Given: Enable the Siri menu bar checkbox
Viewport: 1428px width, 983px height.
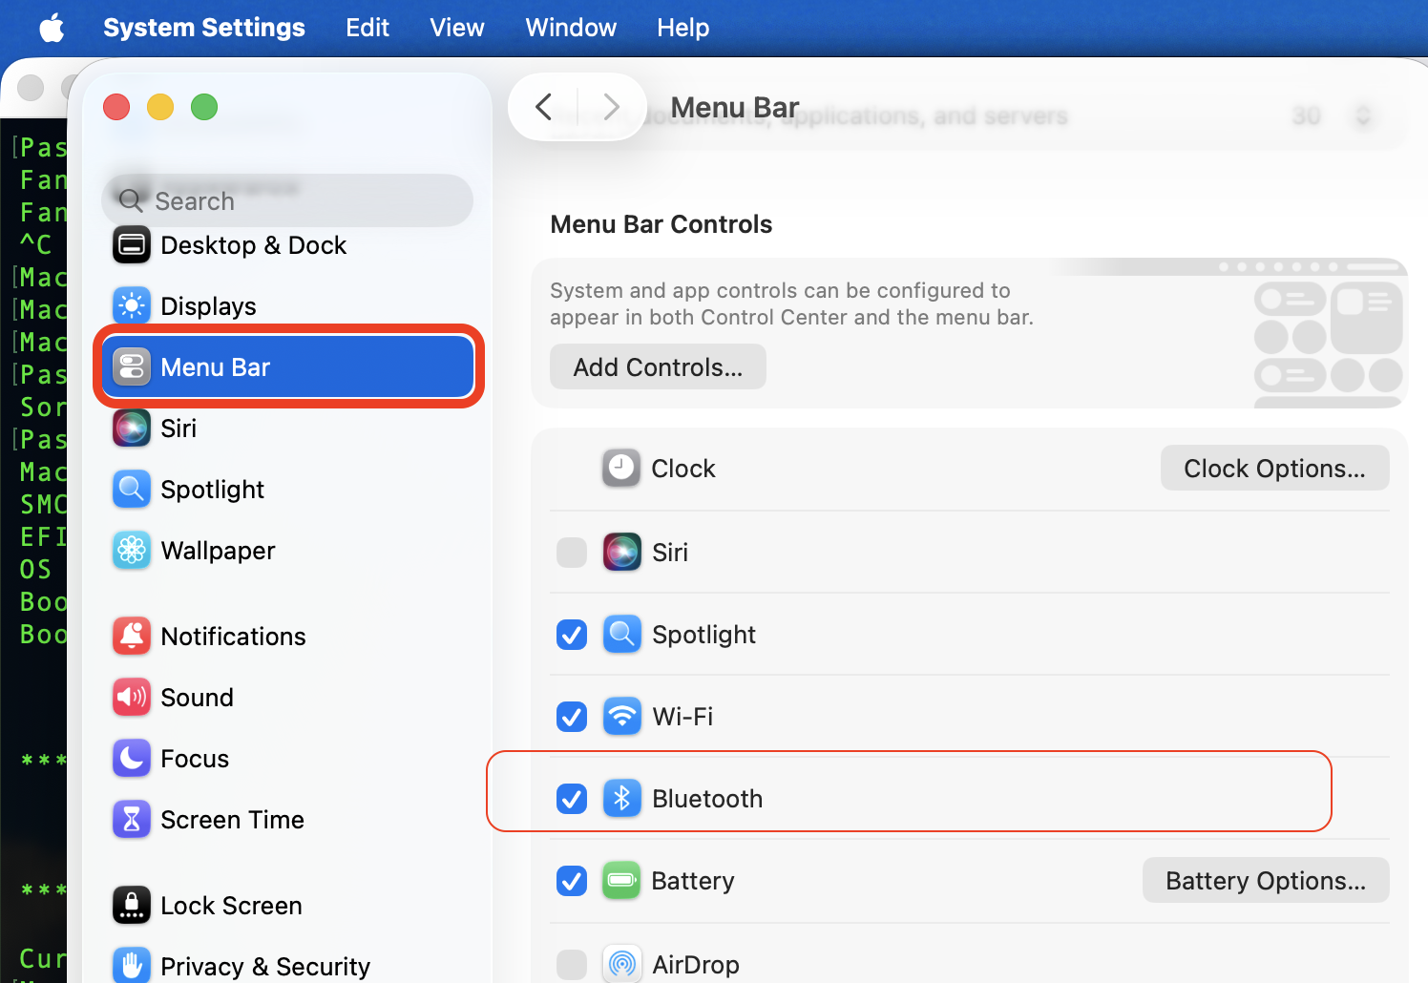Looking at the screenshot, I should pos(572,553).
